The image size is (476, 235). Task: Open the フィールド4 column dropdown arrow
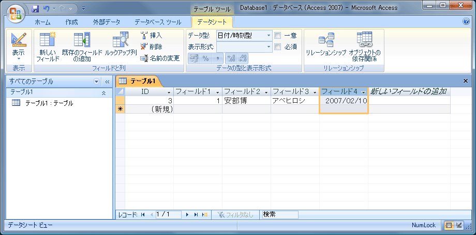pyautogui.click(x=363, y=92)
